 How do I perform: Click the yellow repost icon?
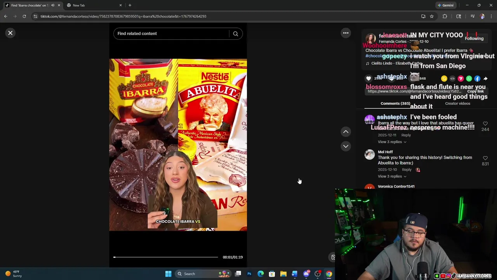click(x=444, y=79)
